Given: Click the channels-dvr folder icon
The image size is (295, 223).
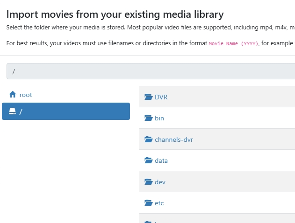Looking at the screenshot, I should click(x=149, y=139).
